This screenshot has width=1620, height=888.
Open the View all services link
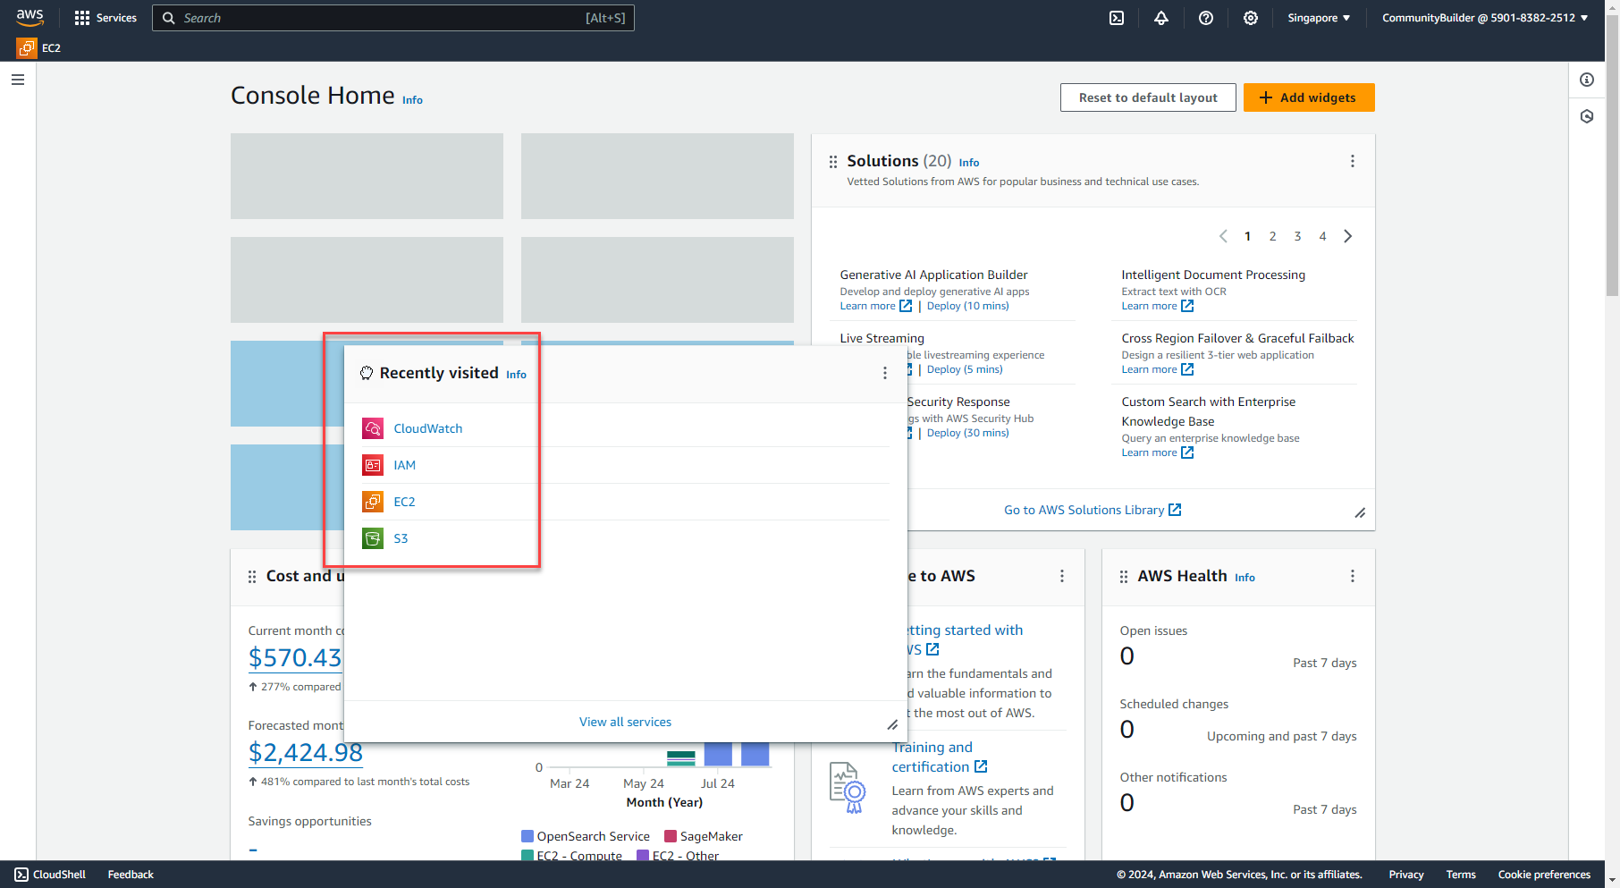[625, 722]
